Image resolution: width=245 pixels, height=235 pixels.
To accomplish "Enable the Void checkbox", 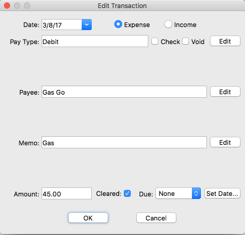I will point(185,41).
